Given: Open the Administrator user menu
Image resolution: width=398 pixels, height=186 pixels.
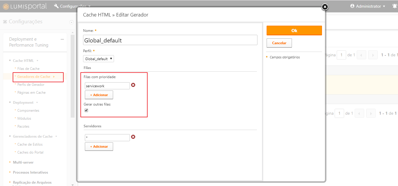Looking at the screenshot, I should click(x=368, y=6).
